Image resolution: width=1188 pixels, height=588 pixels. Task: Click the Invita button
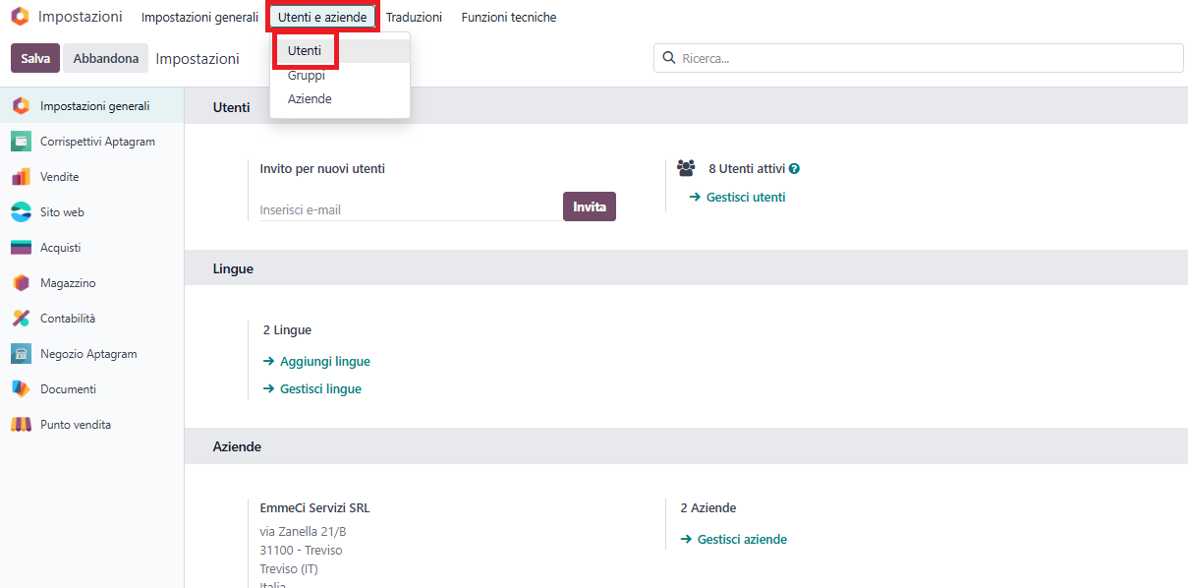[x=590, y=206]
